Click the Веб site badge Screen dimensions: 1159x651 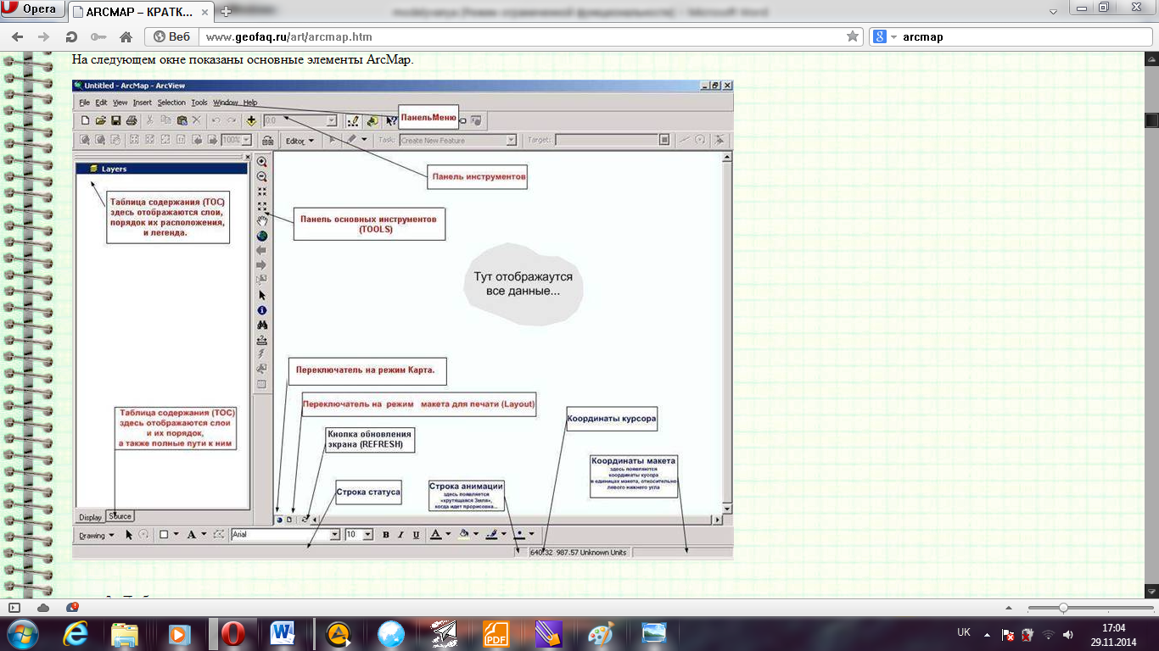(172, 36)
